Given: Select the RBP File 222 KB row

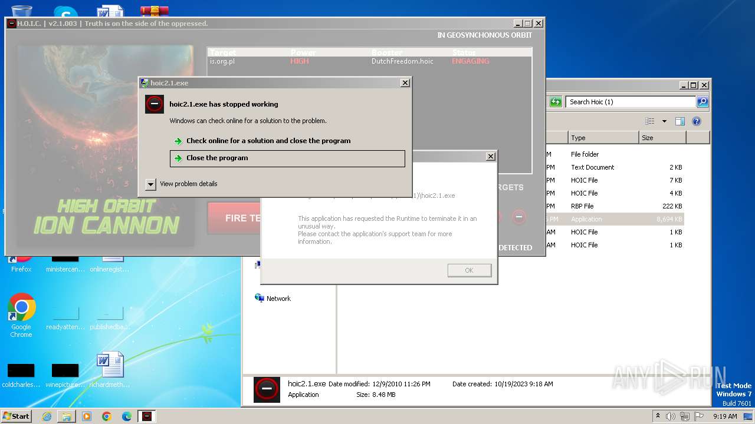Looking at the screenshot, I should pos(615,206).
